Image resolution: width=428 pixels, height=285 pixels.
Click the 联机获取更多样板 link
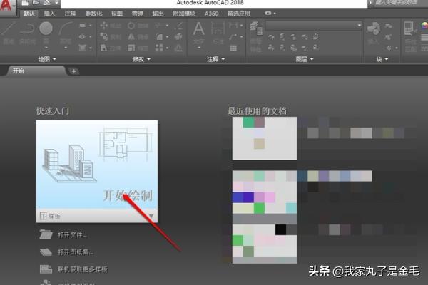click(x=83, y=269)
